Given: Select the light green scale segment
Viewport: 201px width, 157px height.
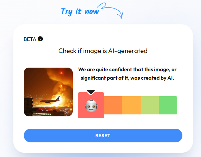Looking at the screenshot, I should point(150,105).
